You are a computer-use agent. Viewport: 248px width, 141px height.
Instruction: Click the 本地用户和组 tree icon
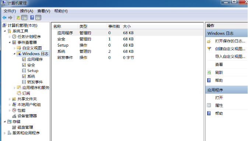click(14, 105)
